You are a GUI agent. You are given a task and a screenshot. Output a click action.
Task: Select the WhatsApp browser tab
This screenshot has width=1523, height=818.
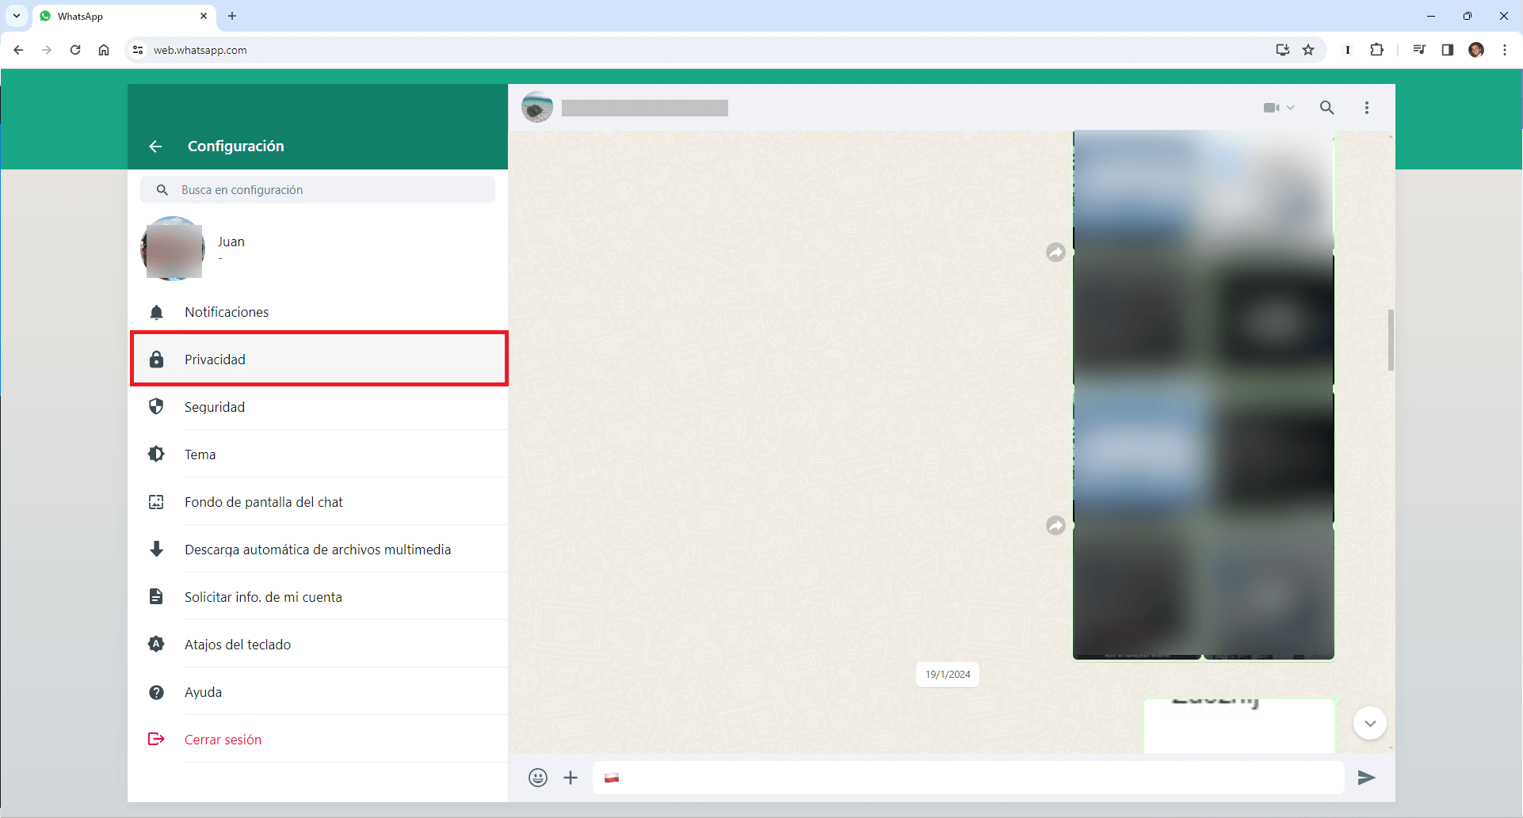[125, 16]
